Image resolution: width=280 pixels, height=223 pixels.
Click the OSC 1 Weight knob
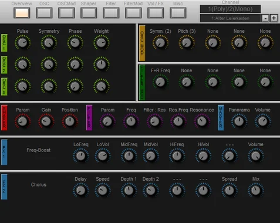click(x=102, y=43)
